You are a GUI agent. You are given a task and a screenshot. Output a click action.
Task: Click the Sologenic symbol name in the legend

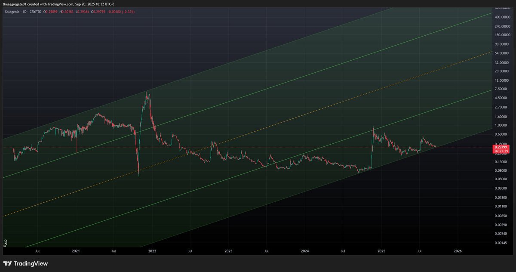click(12, 12)
